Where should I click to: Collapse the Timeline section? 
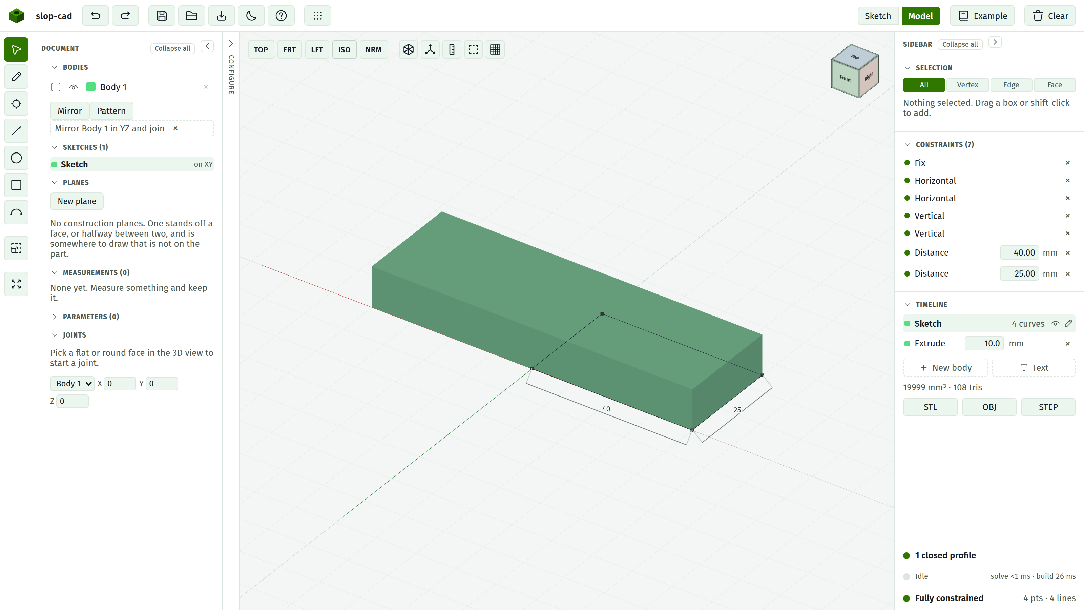(907, 304)
